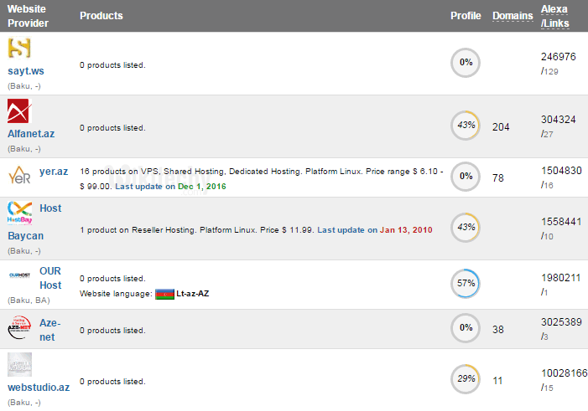Click Alfanet.az 43% profile circle

point(466,126)
